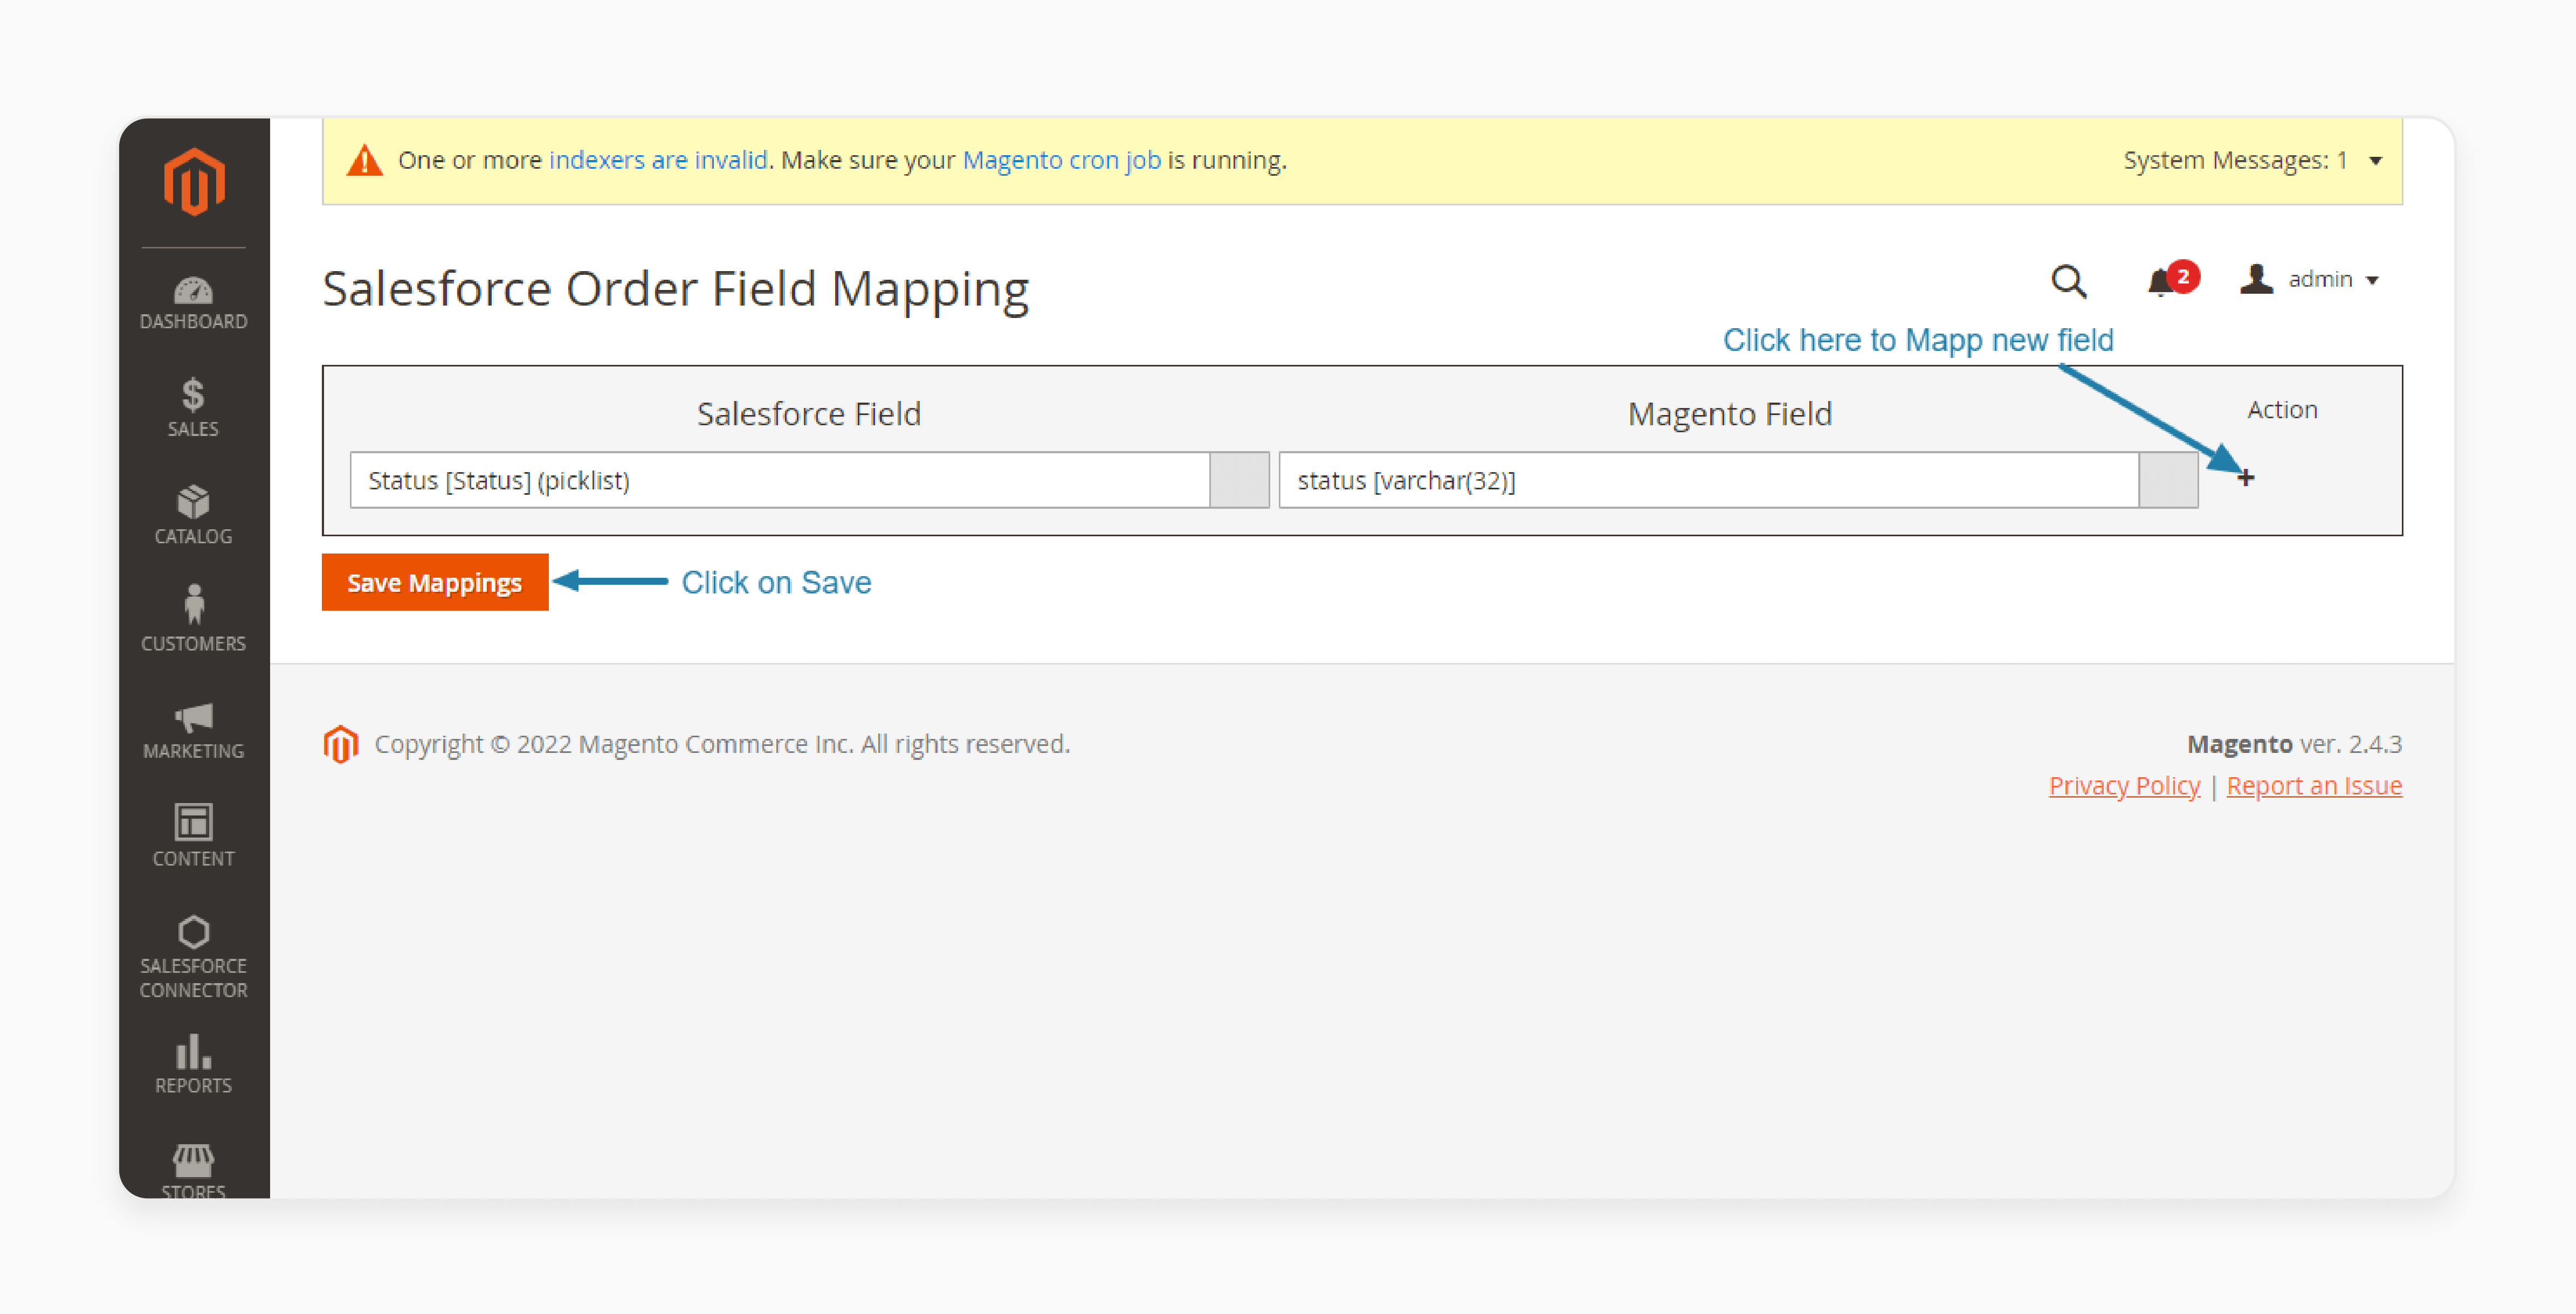Click the 'Magento ver. 2.4.3' text
Image resolution: width=2576 pixels, height=1314 pixels.
2294,744
